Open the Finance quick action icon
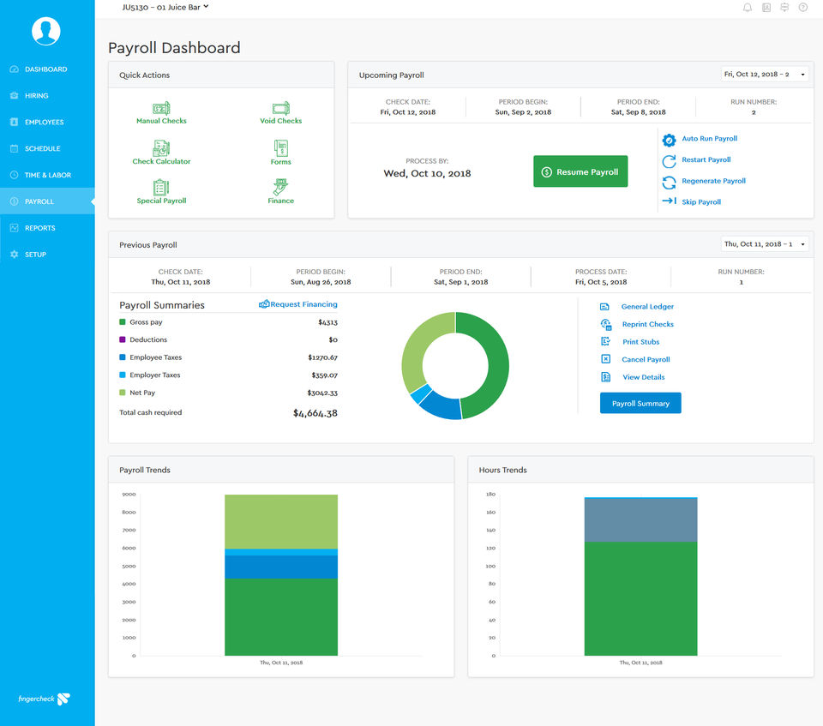This screenshot has height=726, width=823. click(x=280, y=188)
